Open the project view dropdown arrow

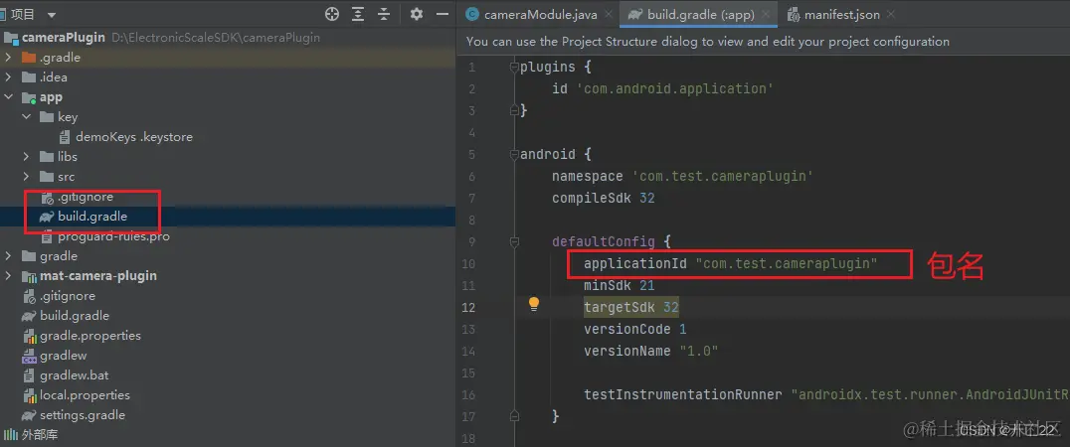pos(52,14)
